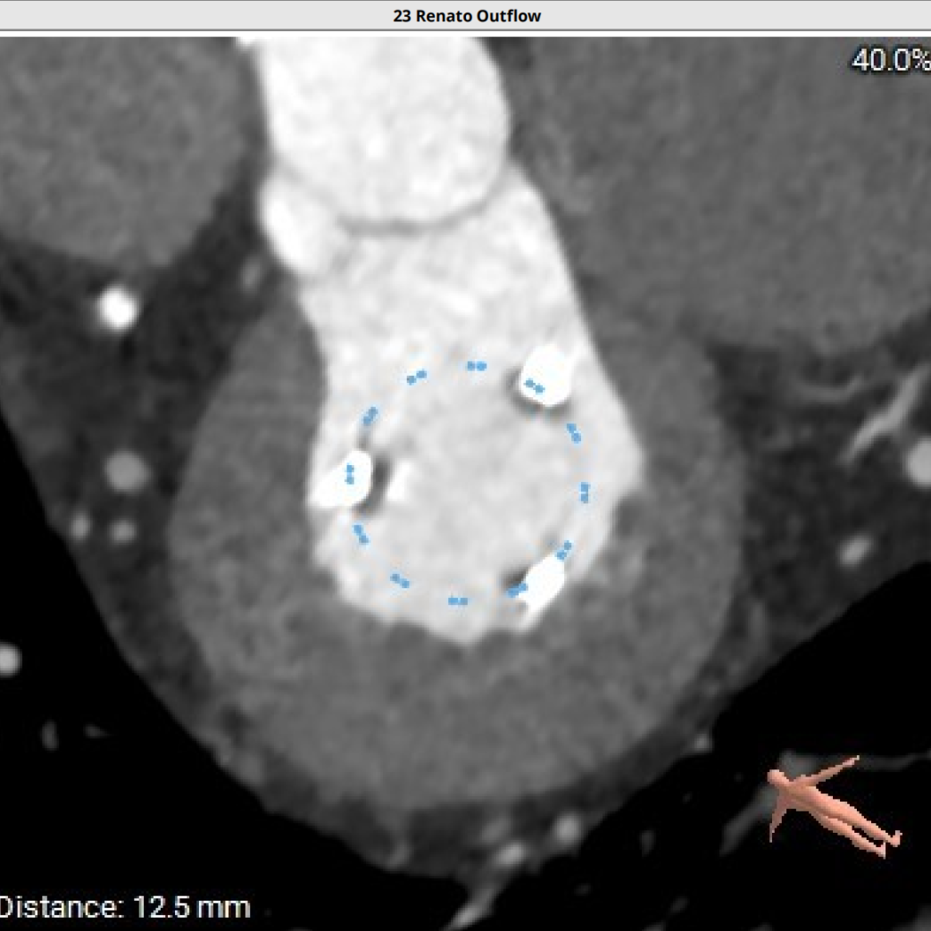The image size is (931, 931).
Task: Select the Distance: 12.5 mm readout
Action: point(125,908)
